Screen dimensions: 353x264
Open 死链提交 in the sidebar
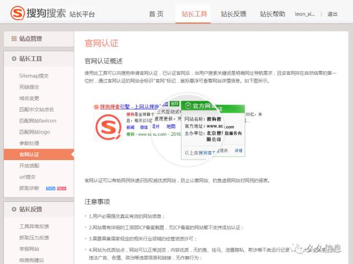pyautogui.click(x=30, y=87)
